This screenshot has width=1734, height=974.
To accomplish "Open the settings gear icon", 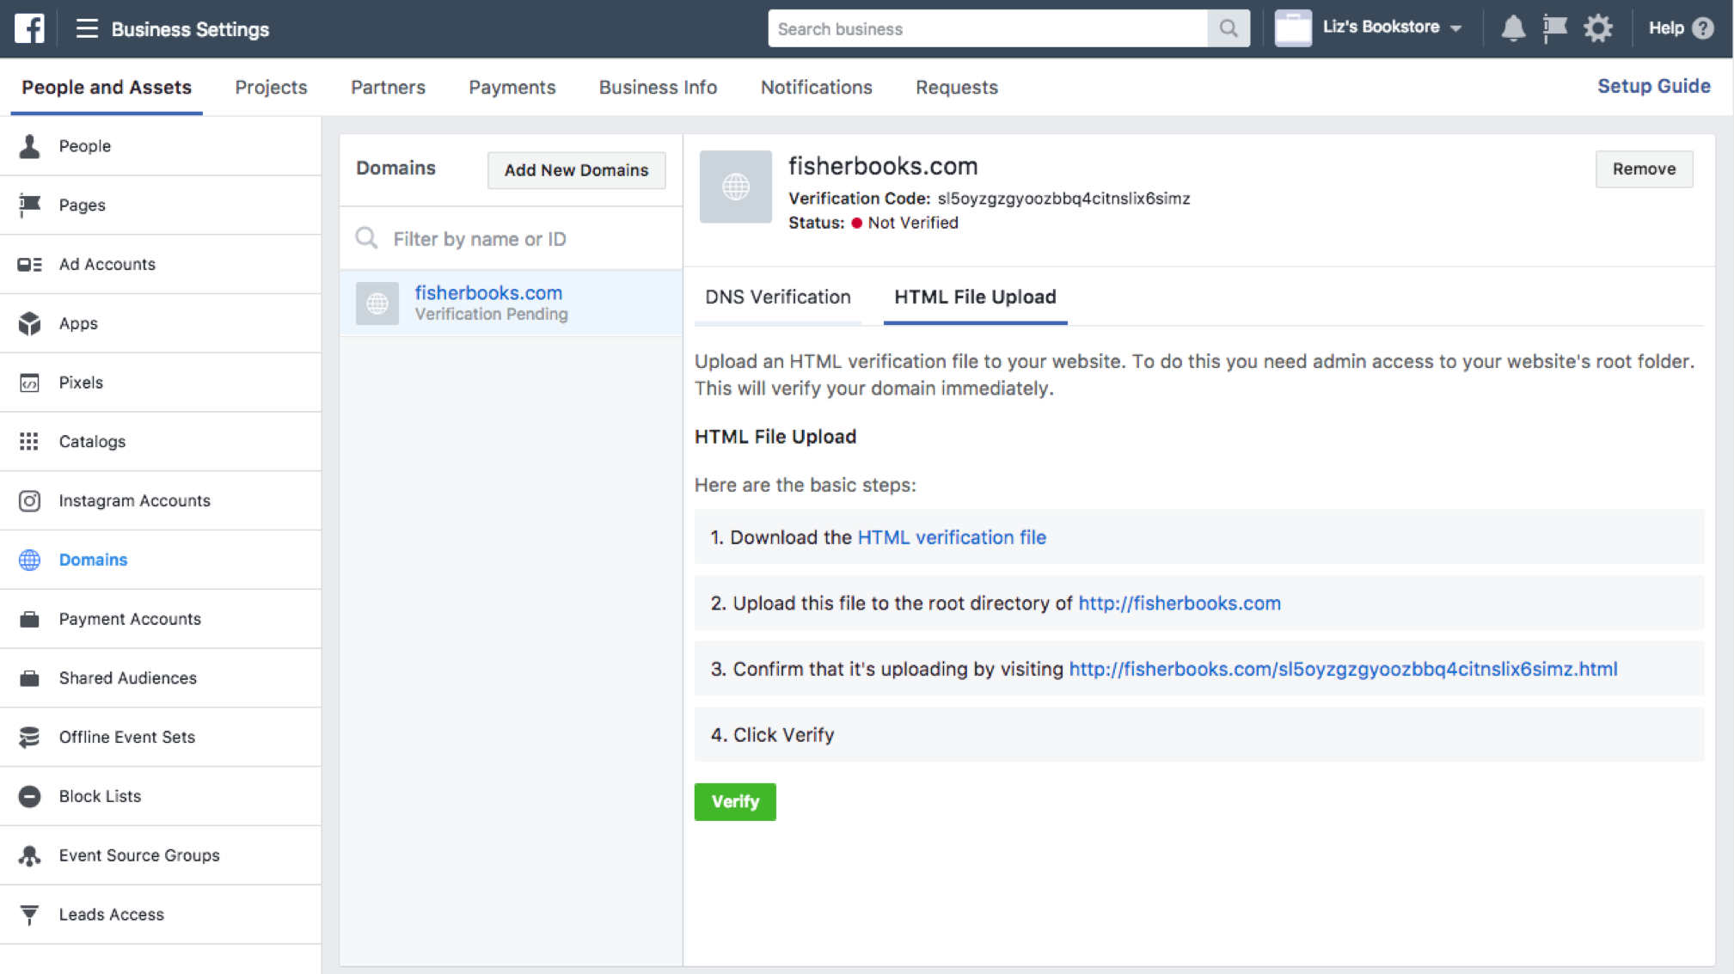I will coord(1598,28).
